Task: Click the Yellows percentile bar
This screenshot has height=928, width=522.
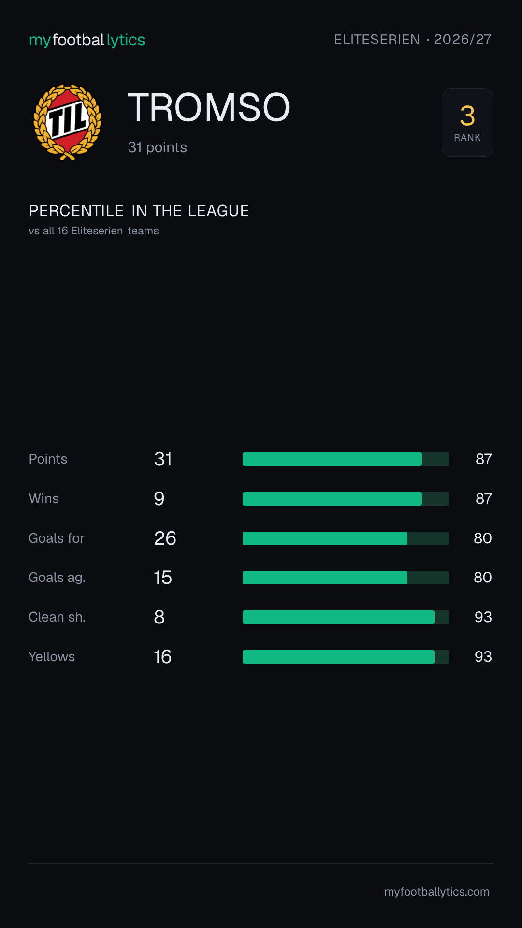Action: click(x=346, y=657)
